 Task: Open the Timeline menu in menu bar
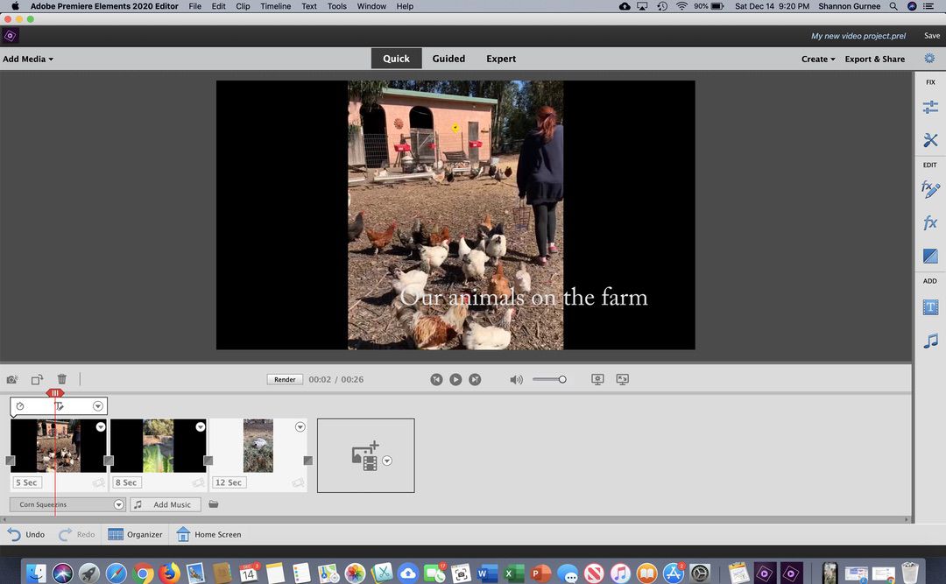click(275, 6)
